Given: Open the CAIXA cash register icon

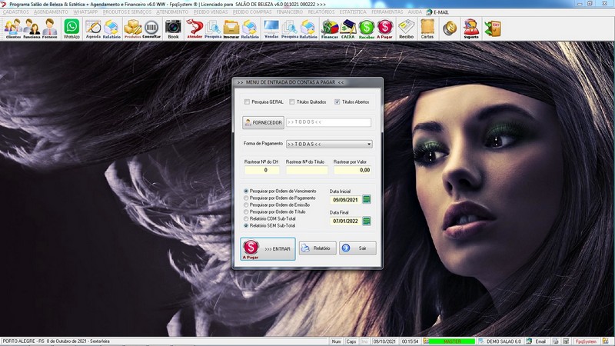Looking at the screenshot, I should tap(347, 28).
